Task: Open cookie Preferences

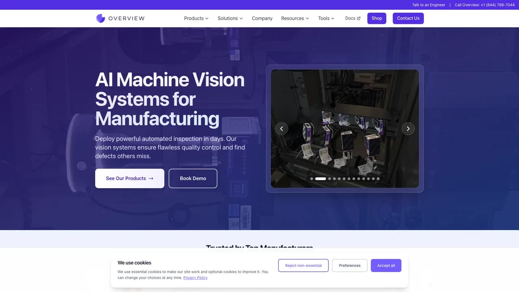Action: point(350,266)
